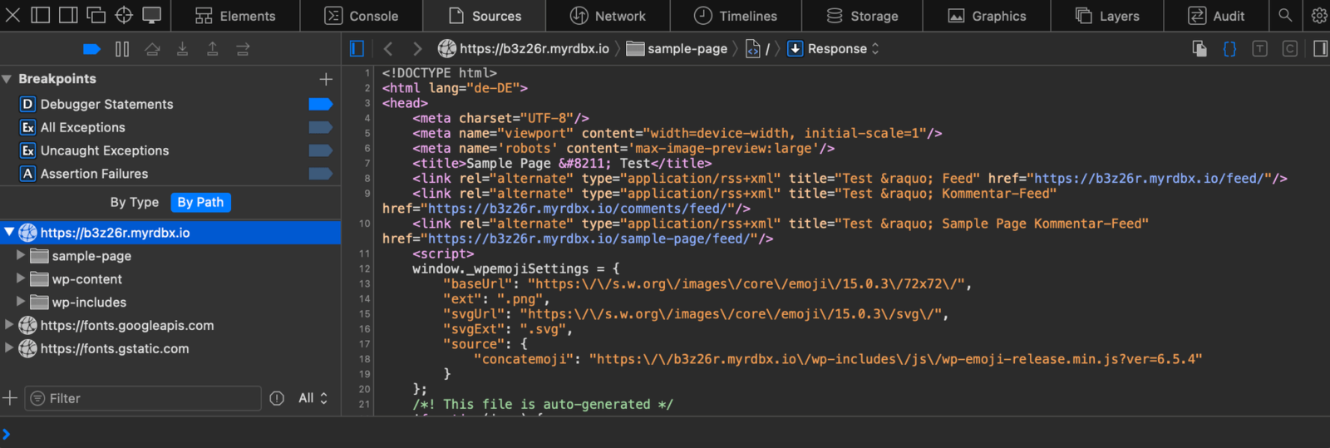1330x448 pixels.
Task: Show type information with the T icon
Action: click(1259, 49)
